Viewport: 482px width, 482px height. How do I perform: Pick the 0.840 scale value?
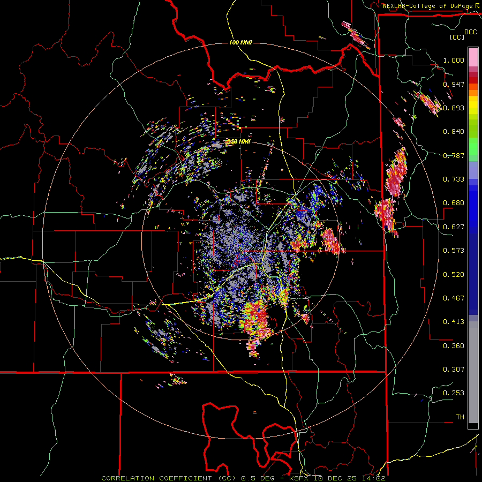pos(454,132)
